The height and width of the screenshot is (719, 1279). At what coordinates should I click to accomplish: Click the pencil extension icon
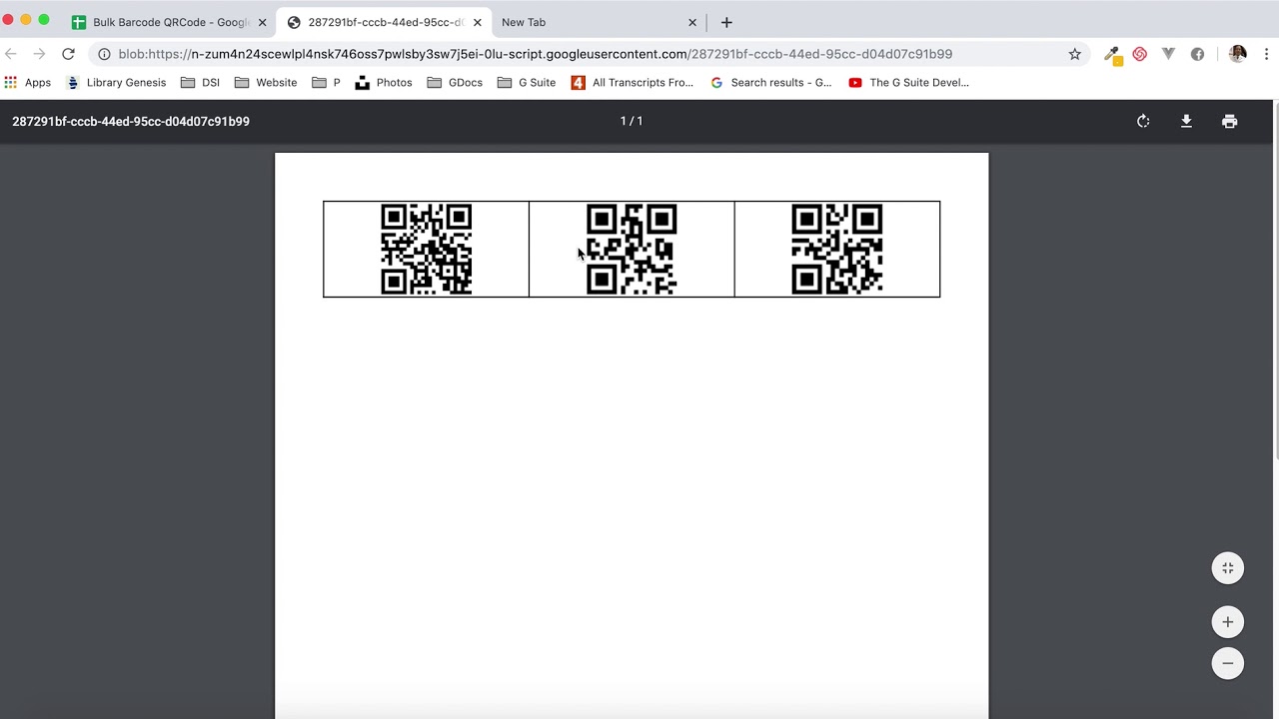click(x=1112, y=55)
